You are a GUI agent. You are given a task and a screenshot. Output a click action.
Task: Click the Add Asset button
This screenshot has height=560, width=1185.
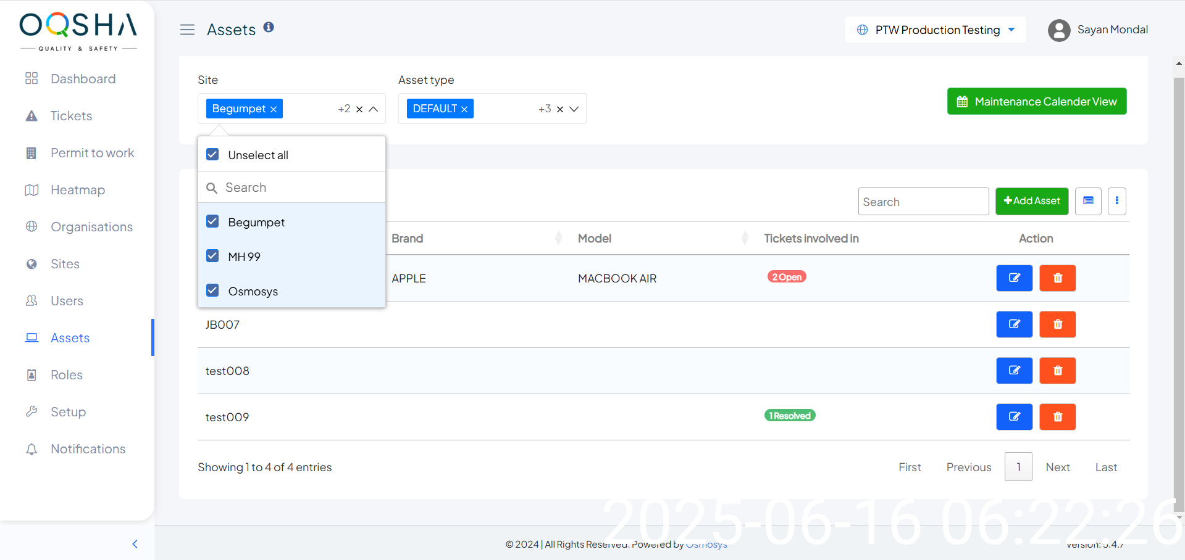1031,201
